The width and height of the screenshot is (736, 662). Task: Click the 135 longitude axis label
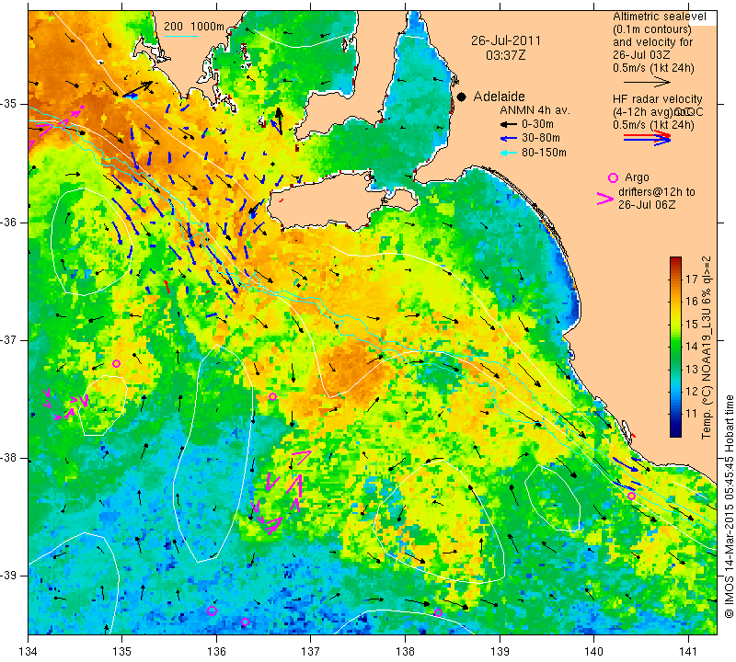click(x=121, y=652)
